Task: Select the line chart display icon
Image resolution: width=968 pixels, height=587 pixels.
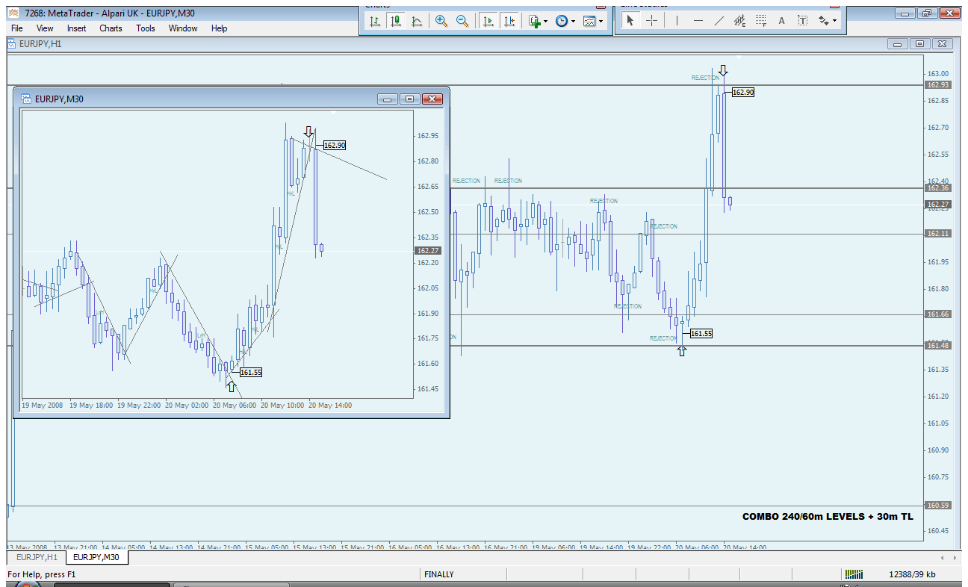Action: point(417,21)
